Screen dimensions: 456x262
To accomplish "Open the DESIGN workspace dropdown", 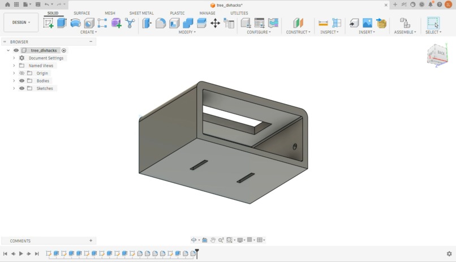I will tap(21, 23).
